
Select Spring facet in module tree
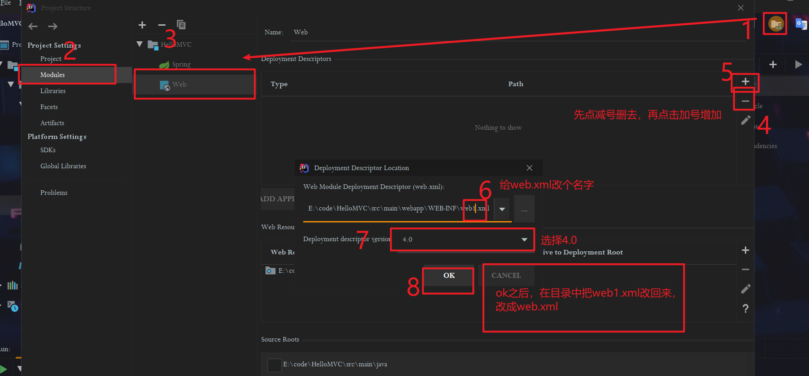pos(181,64)
